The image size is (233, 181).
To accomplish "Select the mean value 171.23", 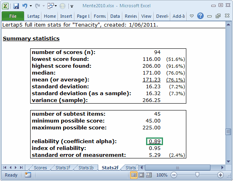I will [151, 80].
